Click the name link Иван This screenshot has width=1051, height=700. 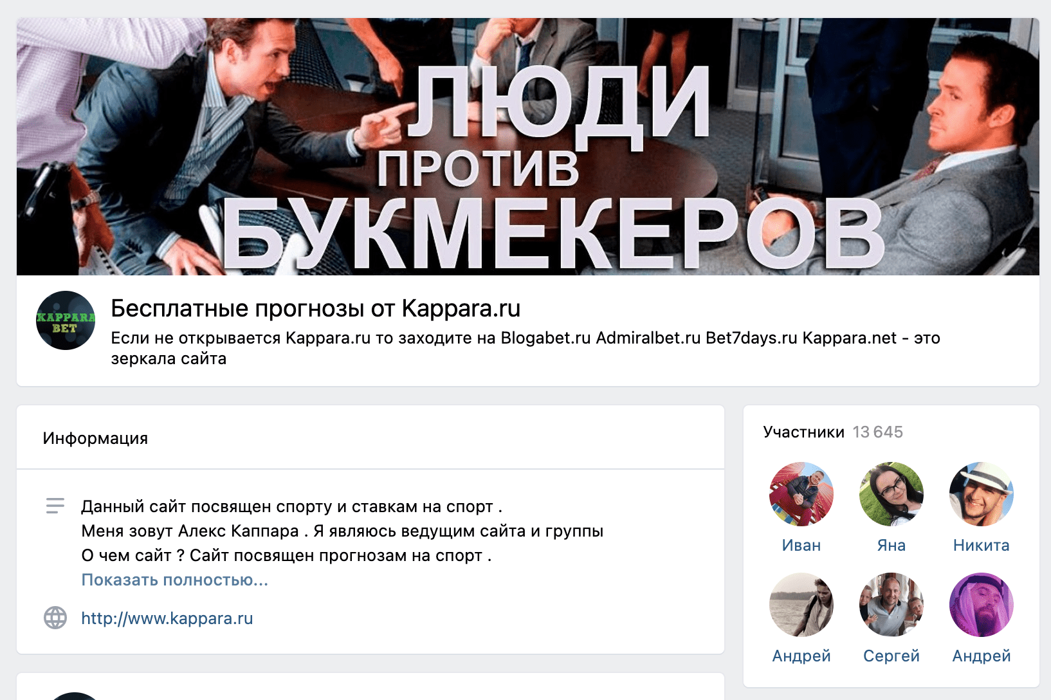(x=801, y=545)
